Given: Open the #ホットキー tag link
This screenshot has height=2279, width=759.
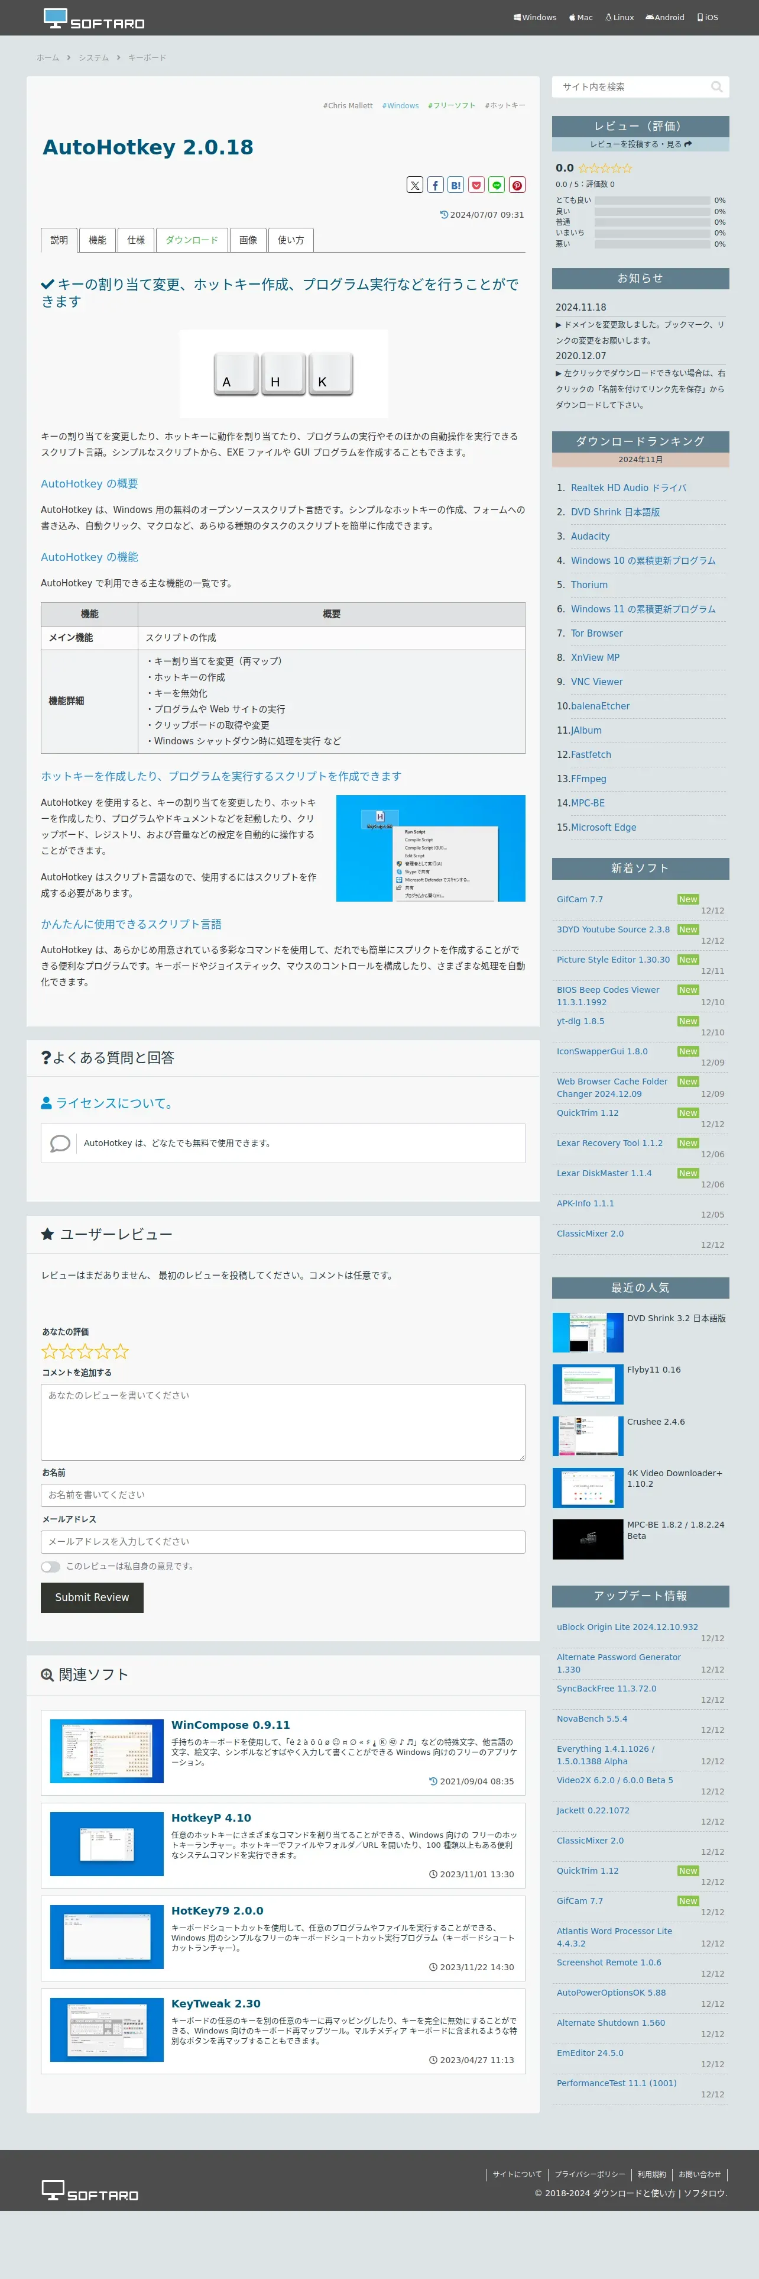Looking at the screenshot, I should 505,105.
